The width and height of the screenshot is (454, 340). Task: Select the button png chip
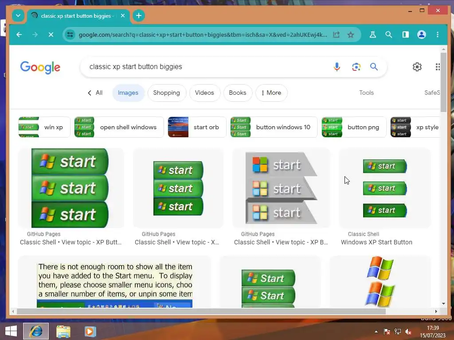point(354,127)
